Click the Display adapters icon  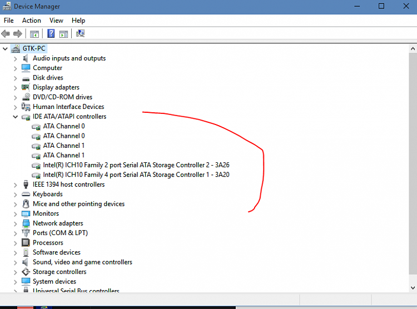click(x=26, y=87)
